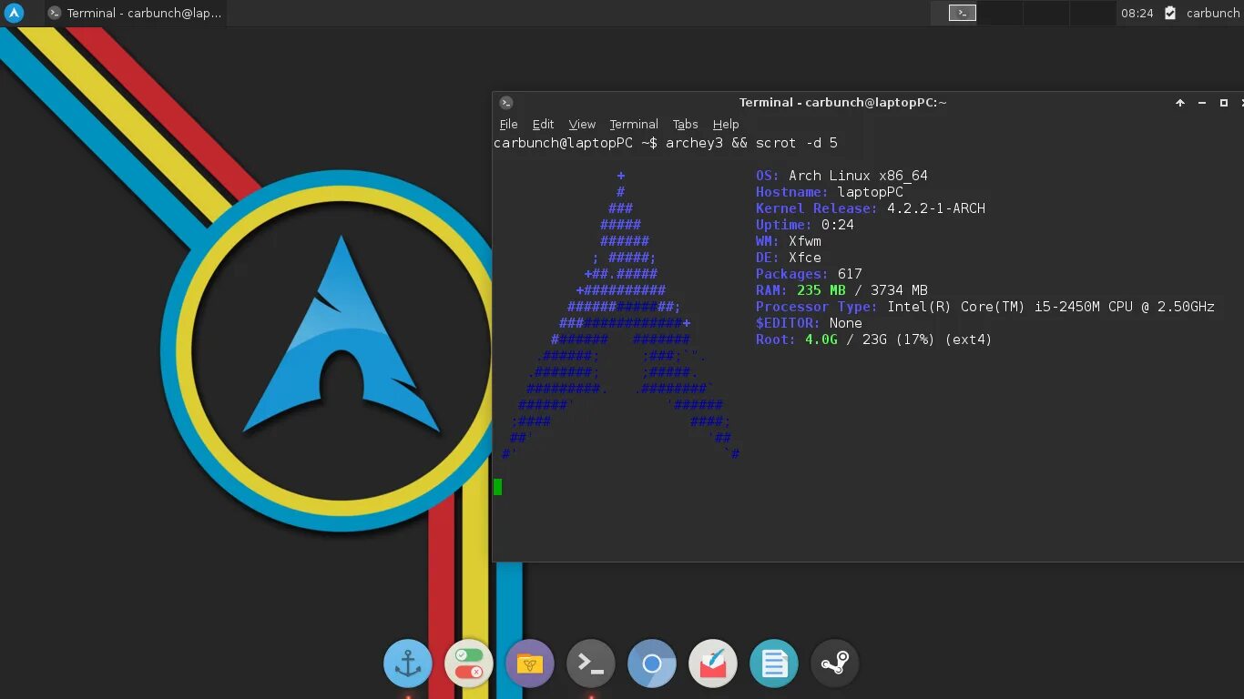The width and height of the screenshot is (1244, 699).
Task: Open the Edit menu in Terminal
Action: [543, 125]
